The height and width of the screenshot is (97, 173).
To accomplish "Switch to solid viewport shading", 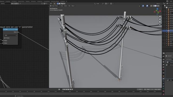I will [155, 6].
